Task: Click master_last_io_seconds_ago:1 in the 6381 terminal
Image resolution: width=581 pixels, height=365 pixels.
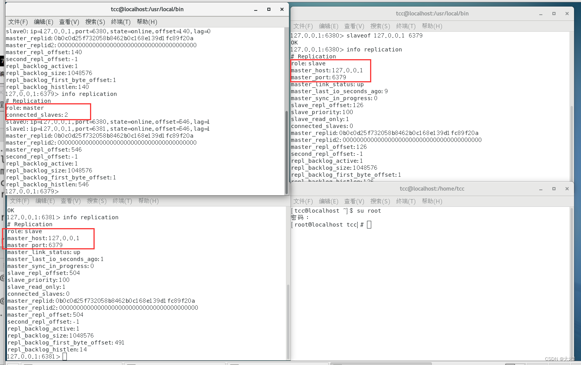Action: click(x=56, y=259)
